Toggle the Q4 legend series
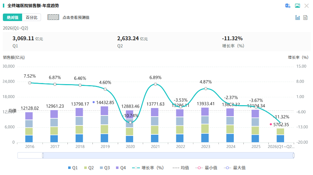This screenshot has width=313, height=175. tap(121, 168)
